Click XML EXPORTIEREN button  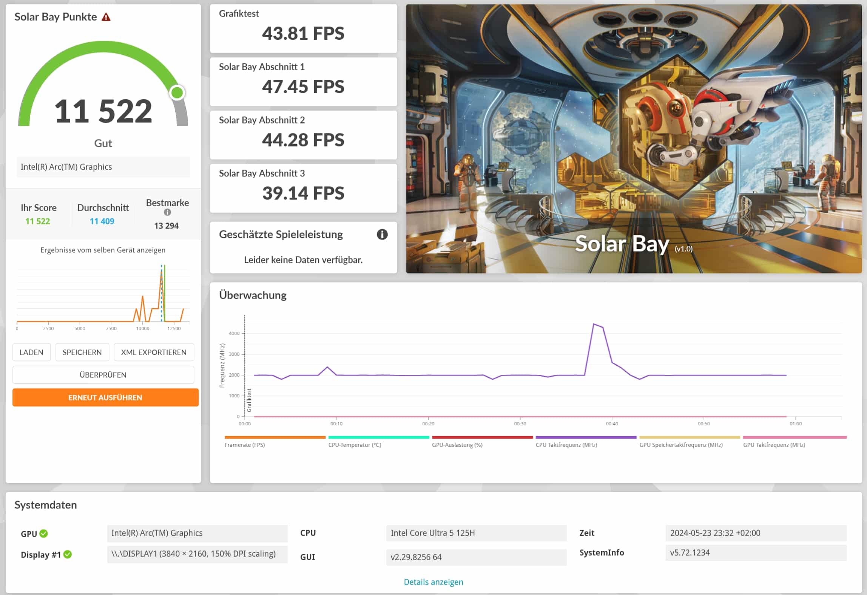[x=154, y=352]
